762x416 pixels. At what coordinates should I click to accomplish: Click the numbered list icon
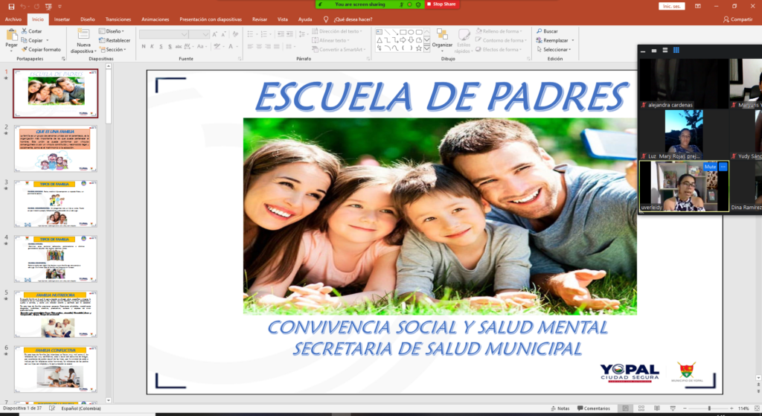(x=264, y=34)
